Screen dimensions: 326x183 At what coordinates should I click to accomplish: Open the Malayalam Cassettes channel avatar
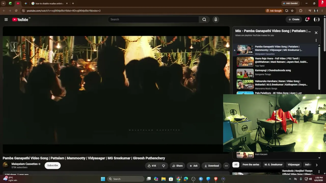coord(6,165)
